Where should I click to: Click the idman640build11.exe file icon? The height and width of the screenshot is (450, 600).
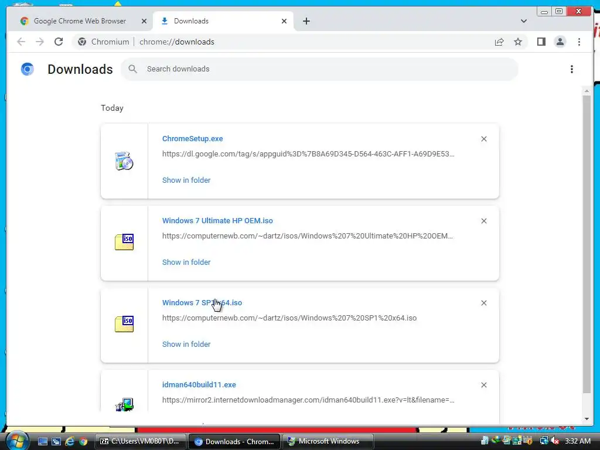(x=124, y=405)
